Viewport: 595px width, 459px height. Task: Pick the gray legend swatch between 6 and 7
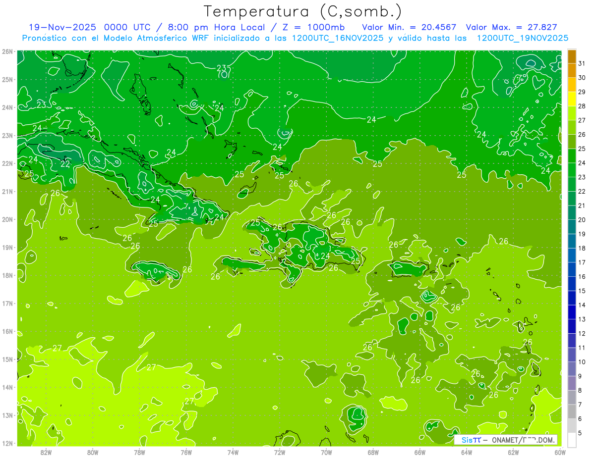[x=572, y=411]
